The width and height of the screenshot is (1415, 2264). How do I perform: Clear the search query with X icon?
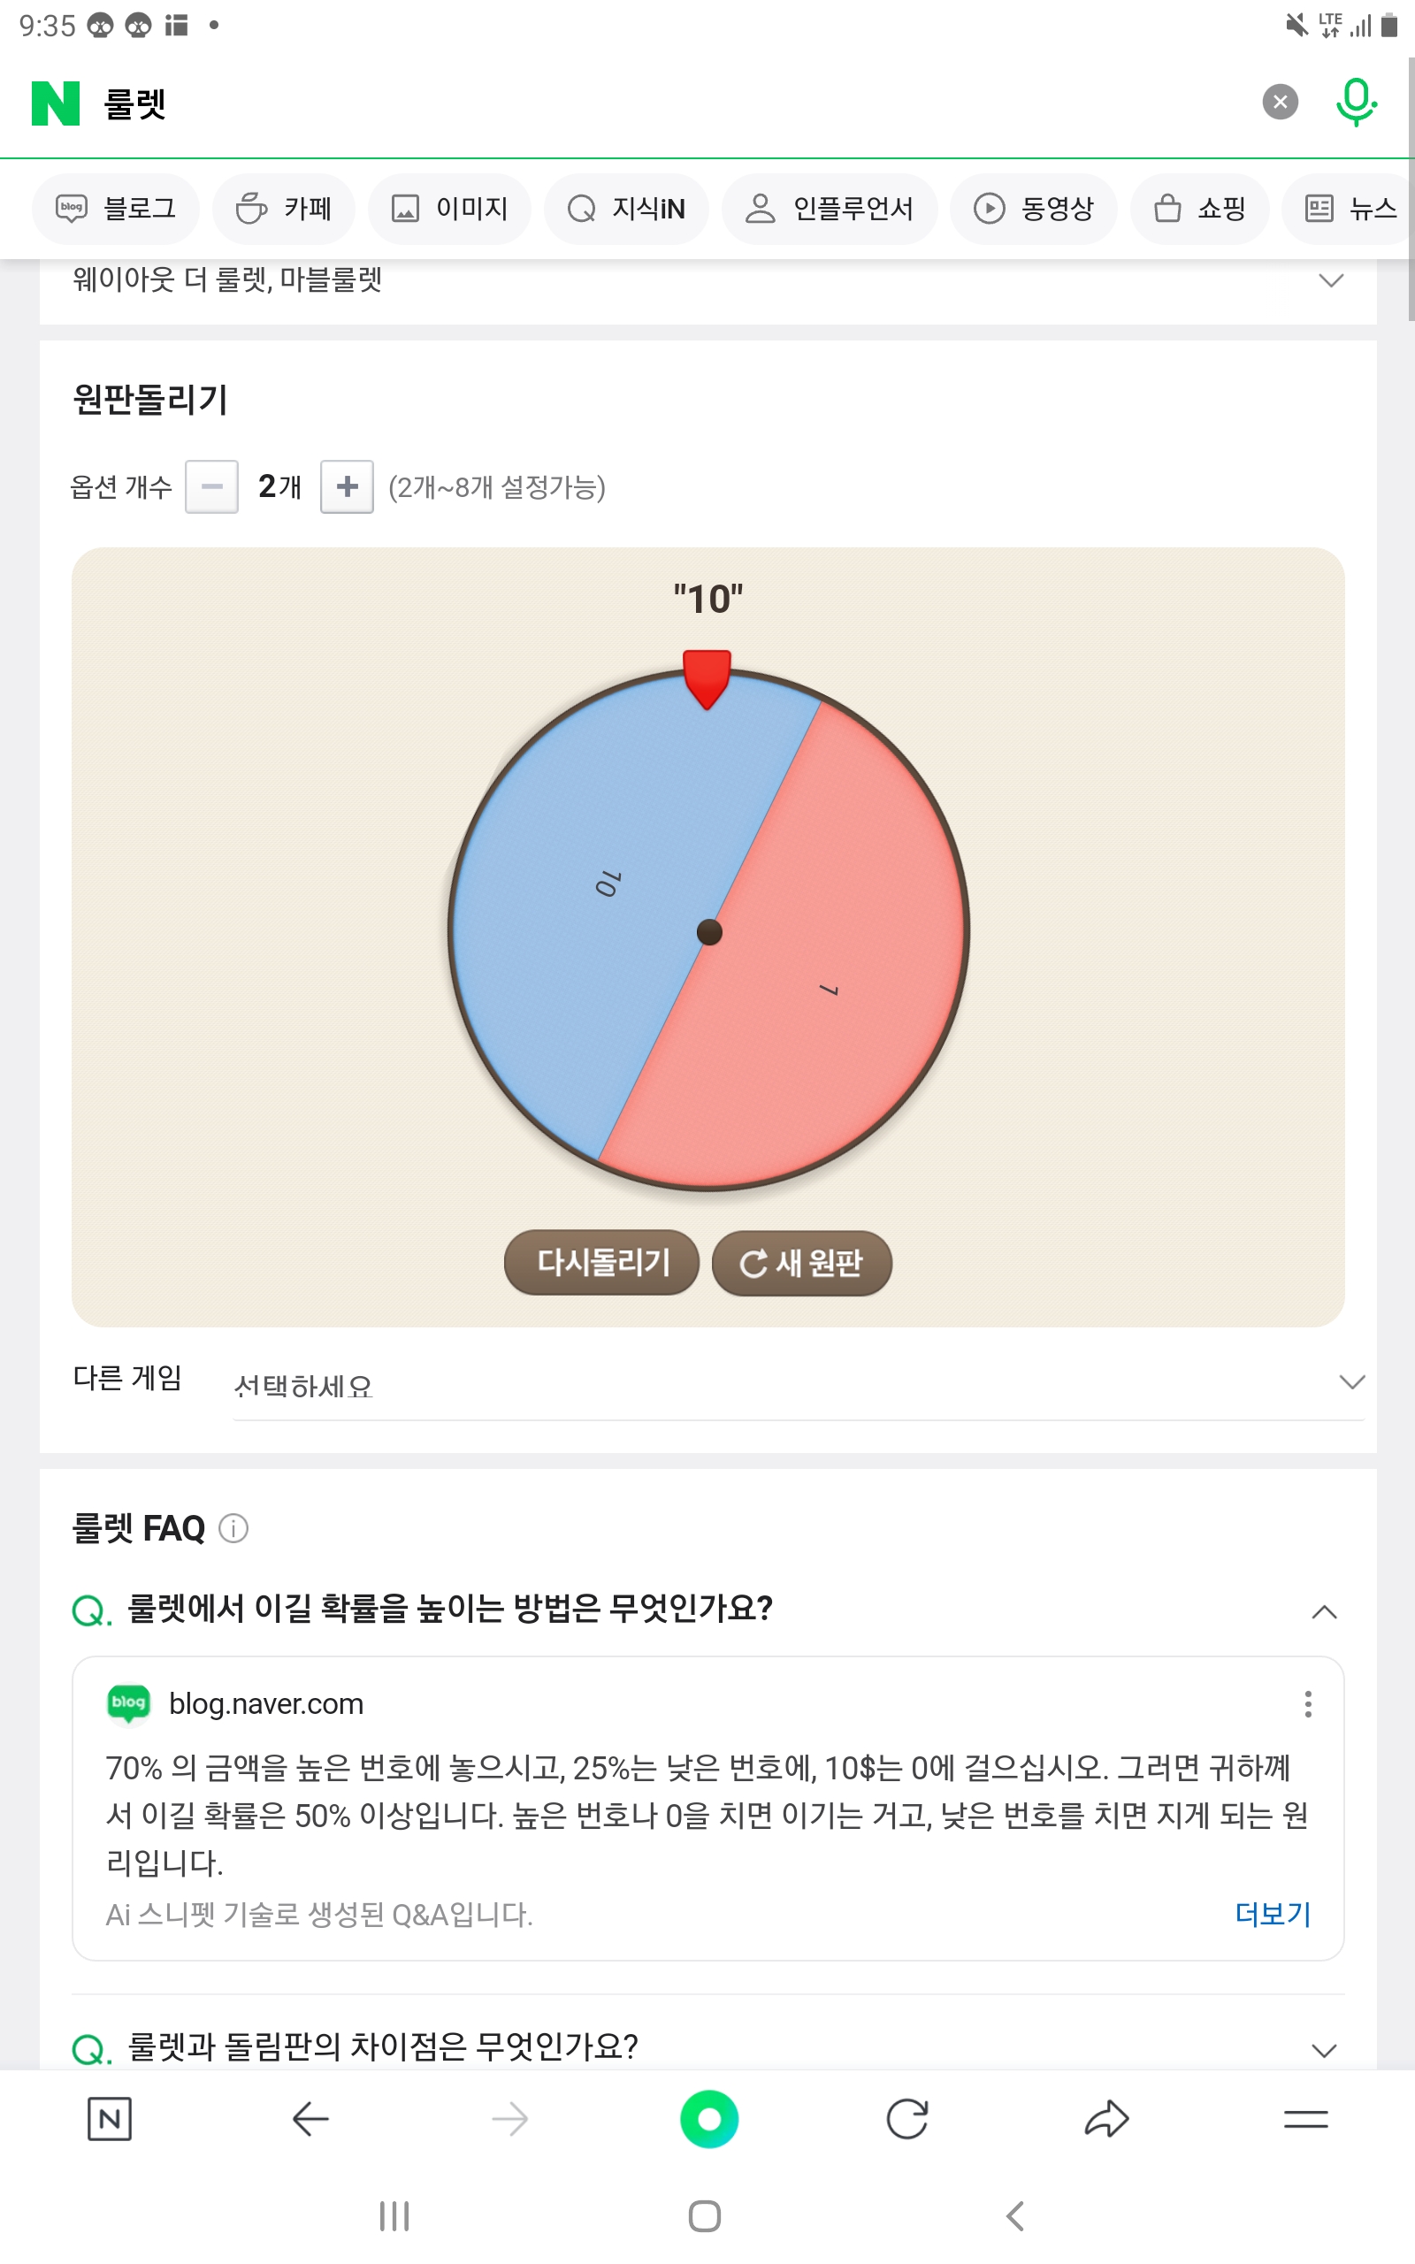click(x=1280, y=102)
